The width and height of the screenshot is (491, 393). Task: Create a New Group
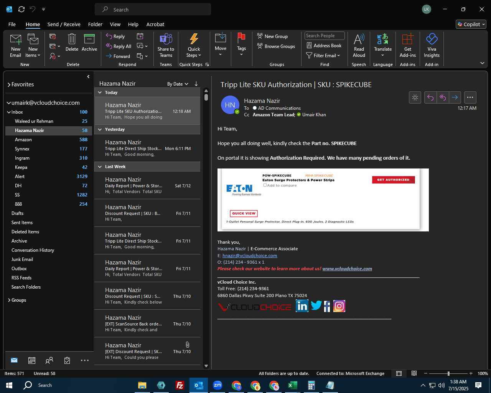(272, 36)
